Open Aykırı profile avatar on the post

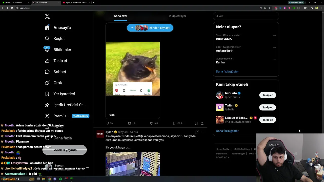[100, 134]
